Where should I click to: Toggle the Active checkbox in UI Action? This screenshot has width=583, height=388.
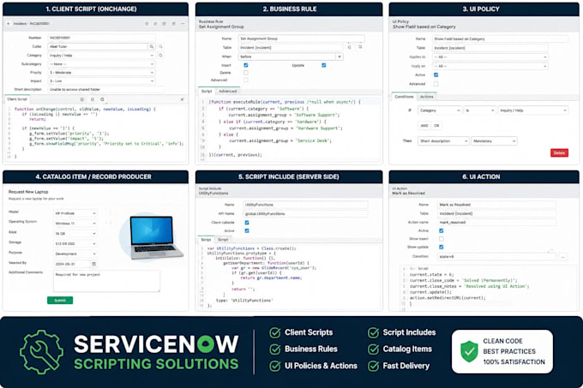(x=442, y=230)
